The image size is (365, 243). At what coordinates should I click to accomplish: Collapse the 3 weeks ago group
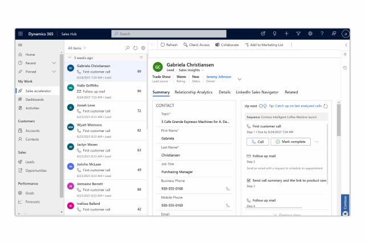(x=70, y=57)
